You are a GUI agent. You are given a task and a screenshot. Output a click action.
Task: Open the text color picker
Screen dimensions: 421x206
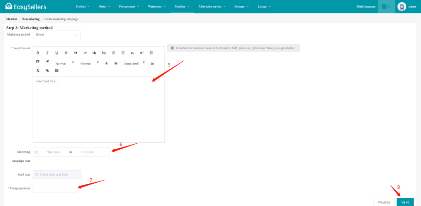point(106,63)
